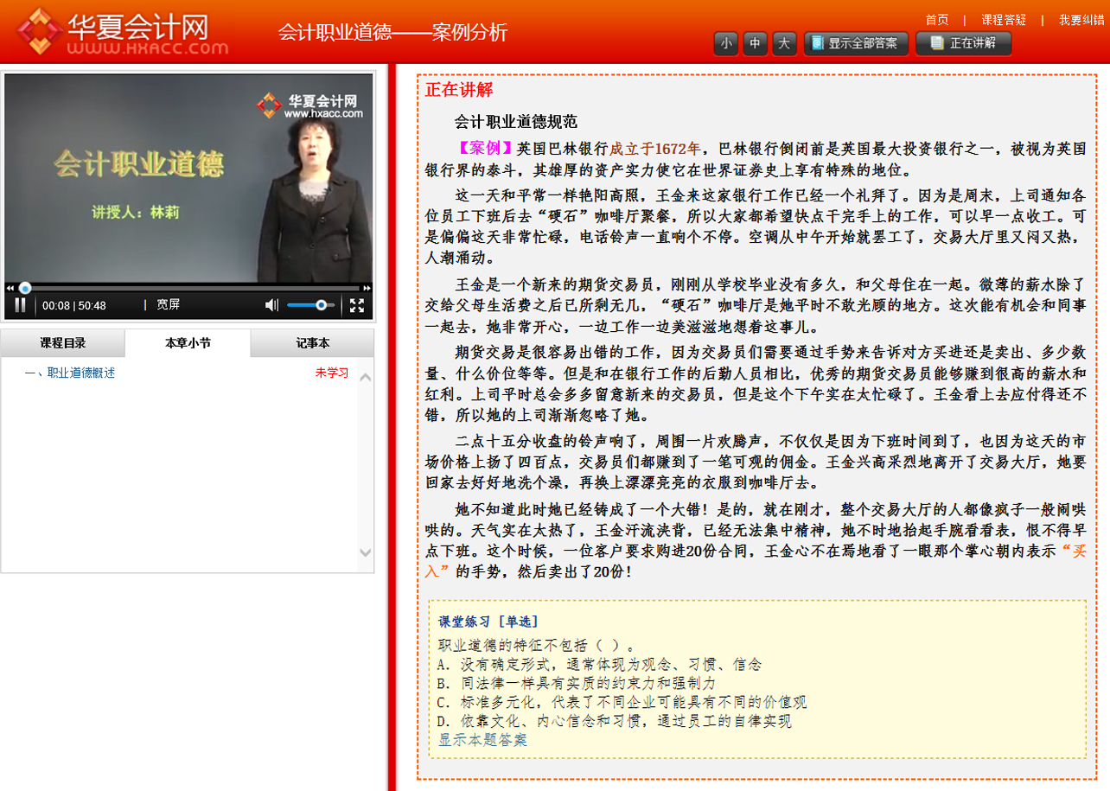The image size is (1110, 791).
Task: Click 显示全部答案 button
Action: click(x=856, y=43)
